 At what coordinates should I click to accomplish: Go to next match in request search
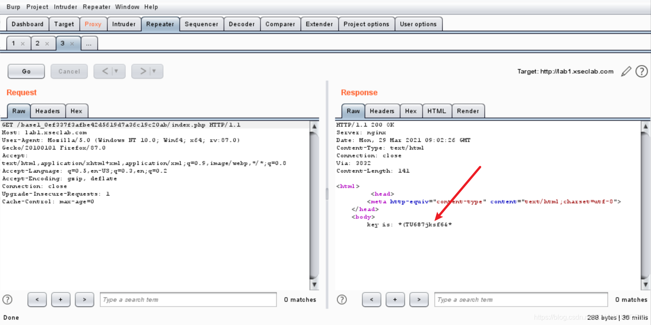[x=85, y=299]
